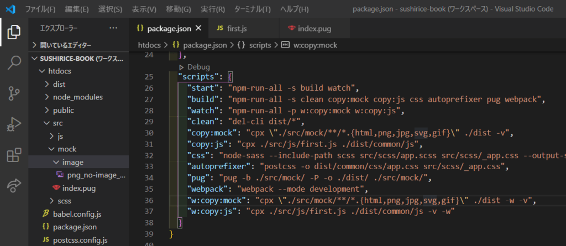
Task: Click the VS Code logo icon
Action: coord(10,9)
